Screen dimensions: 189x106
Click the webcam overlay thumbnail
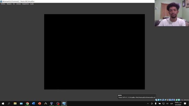point(172,13)
